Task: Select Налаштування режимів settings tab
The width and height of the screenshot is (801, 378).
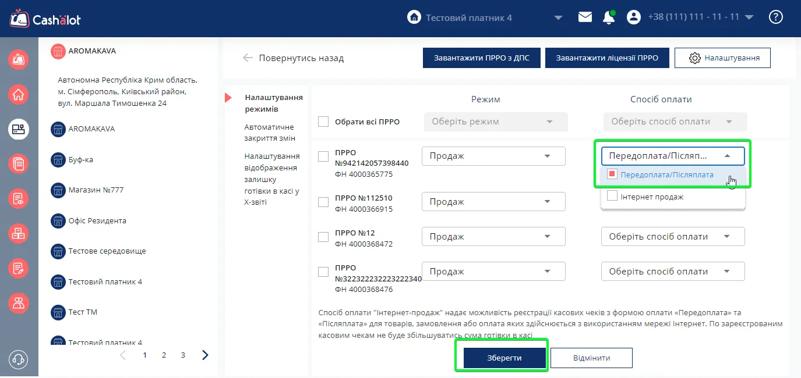Action: click(x=274, y=103)
